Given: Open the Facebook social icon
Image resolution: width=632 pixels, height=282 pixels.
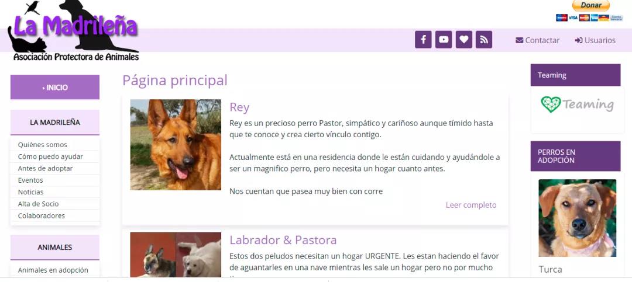Looking at the screenshot, I should click(423, 40).
